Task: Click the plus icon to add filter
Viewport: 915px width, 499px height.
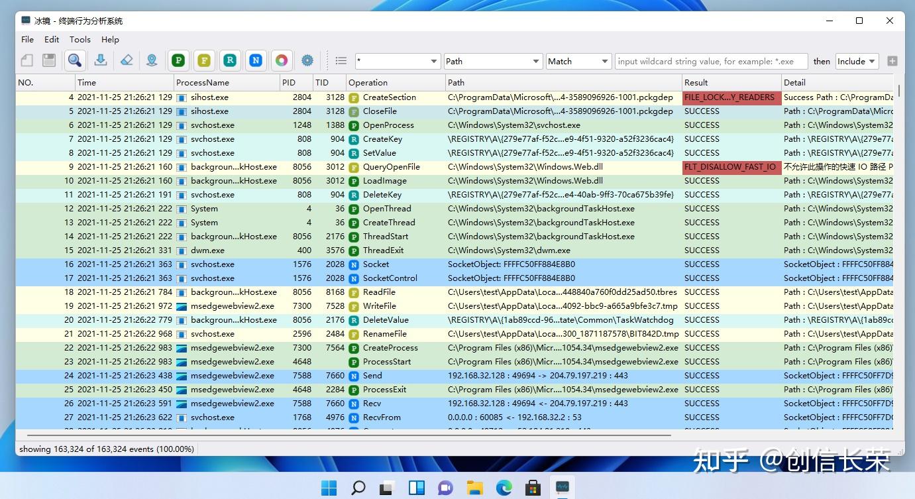Action: 892,61
